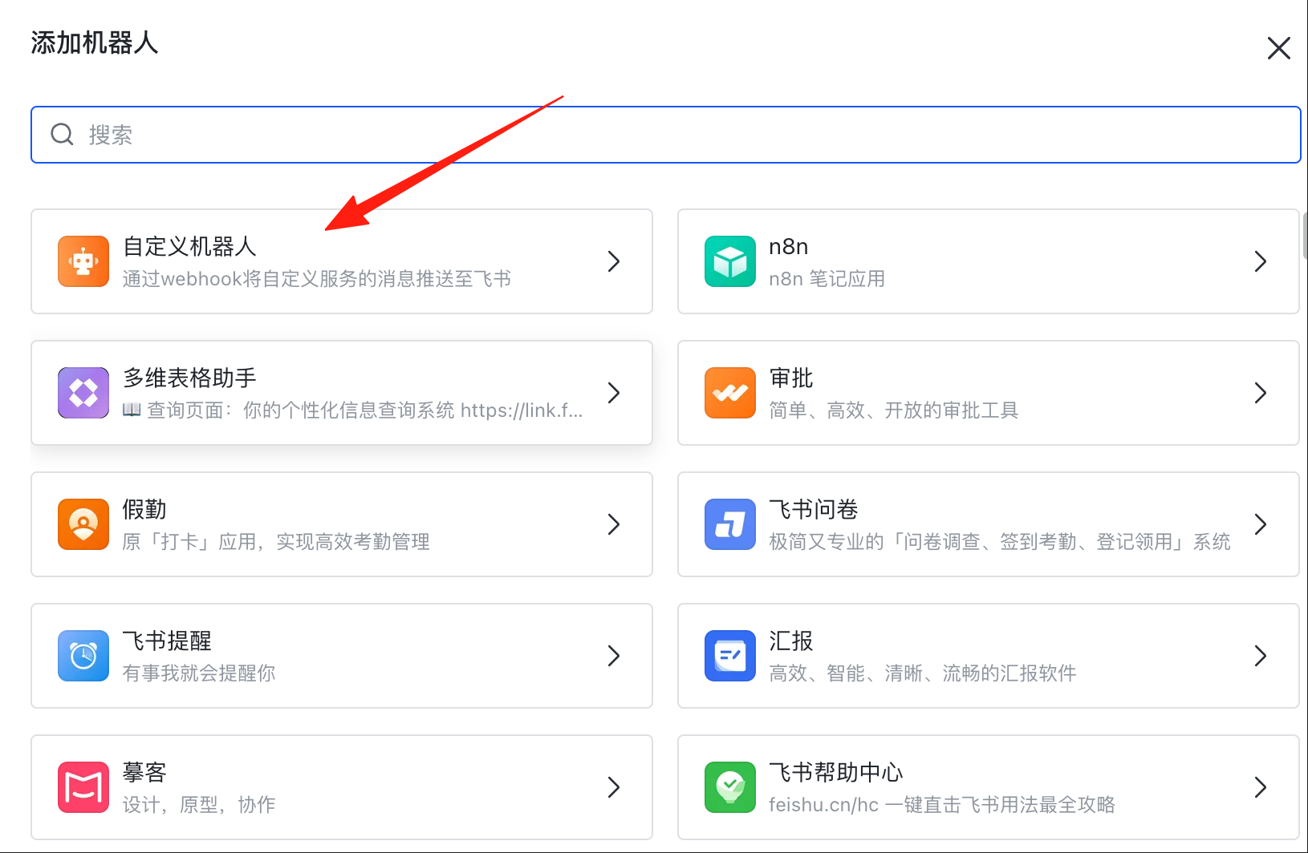The image size is (1308, 853).
Task: Click the feishu.cn/hc description text
Action: (x=942, y=805)
